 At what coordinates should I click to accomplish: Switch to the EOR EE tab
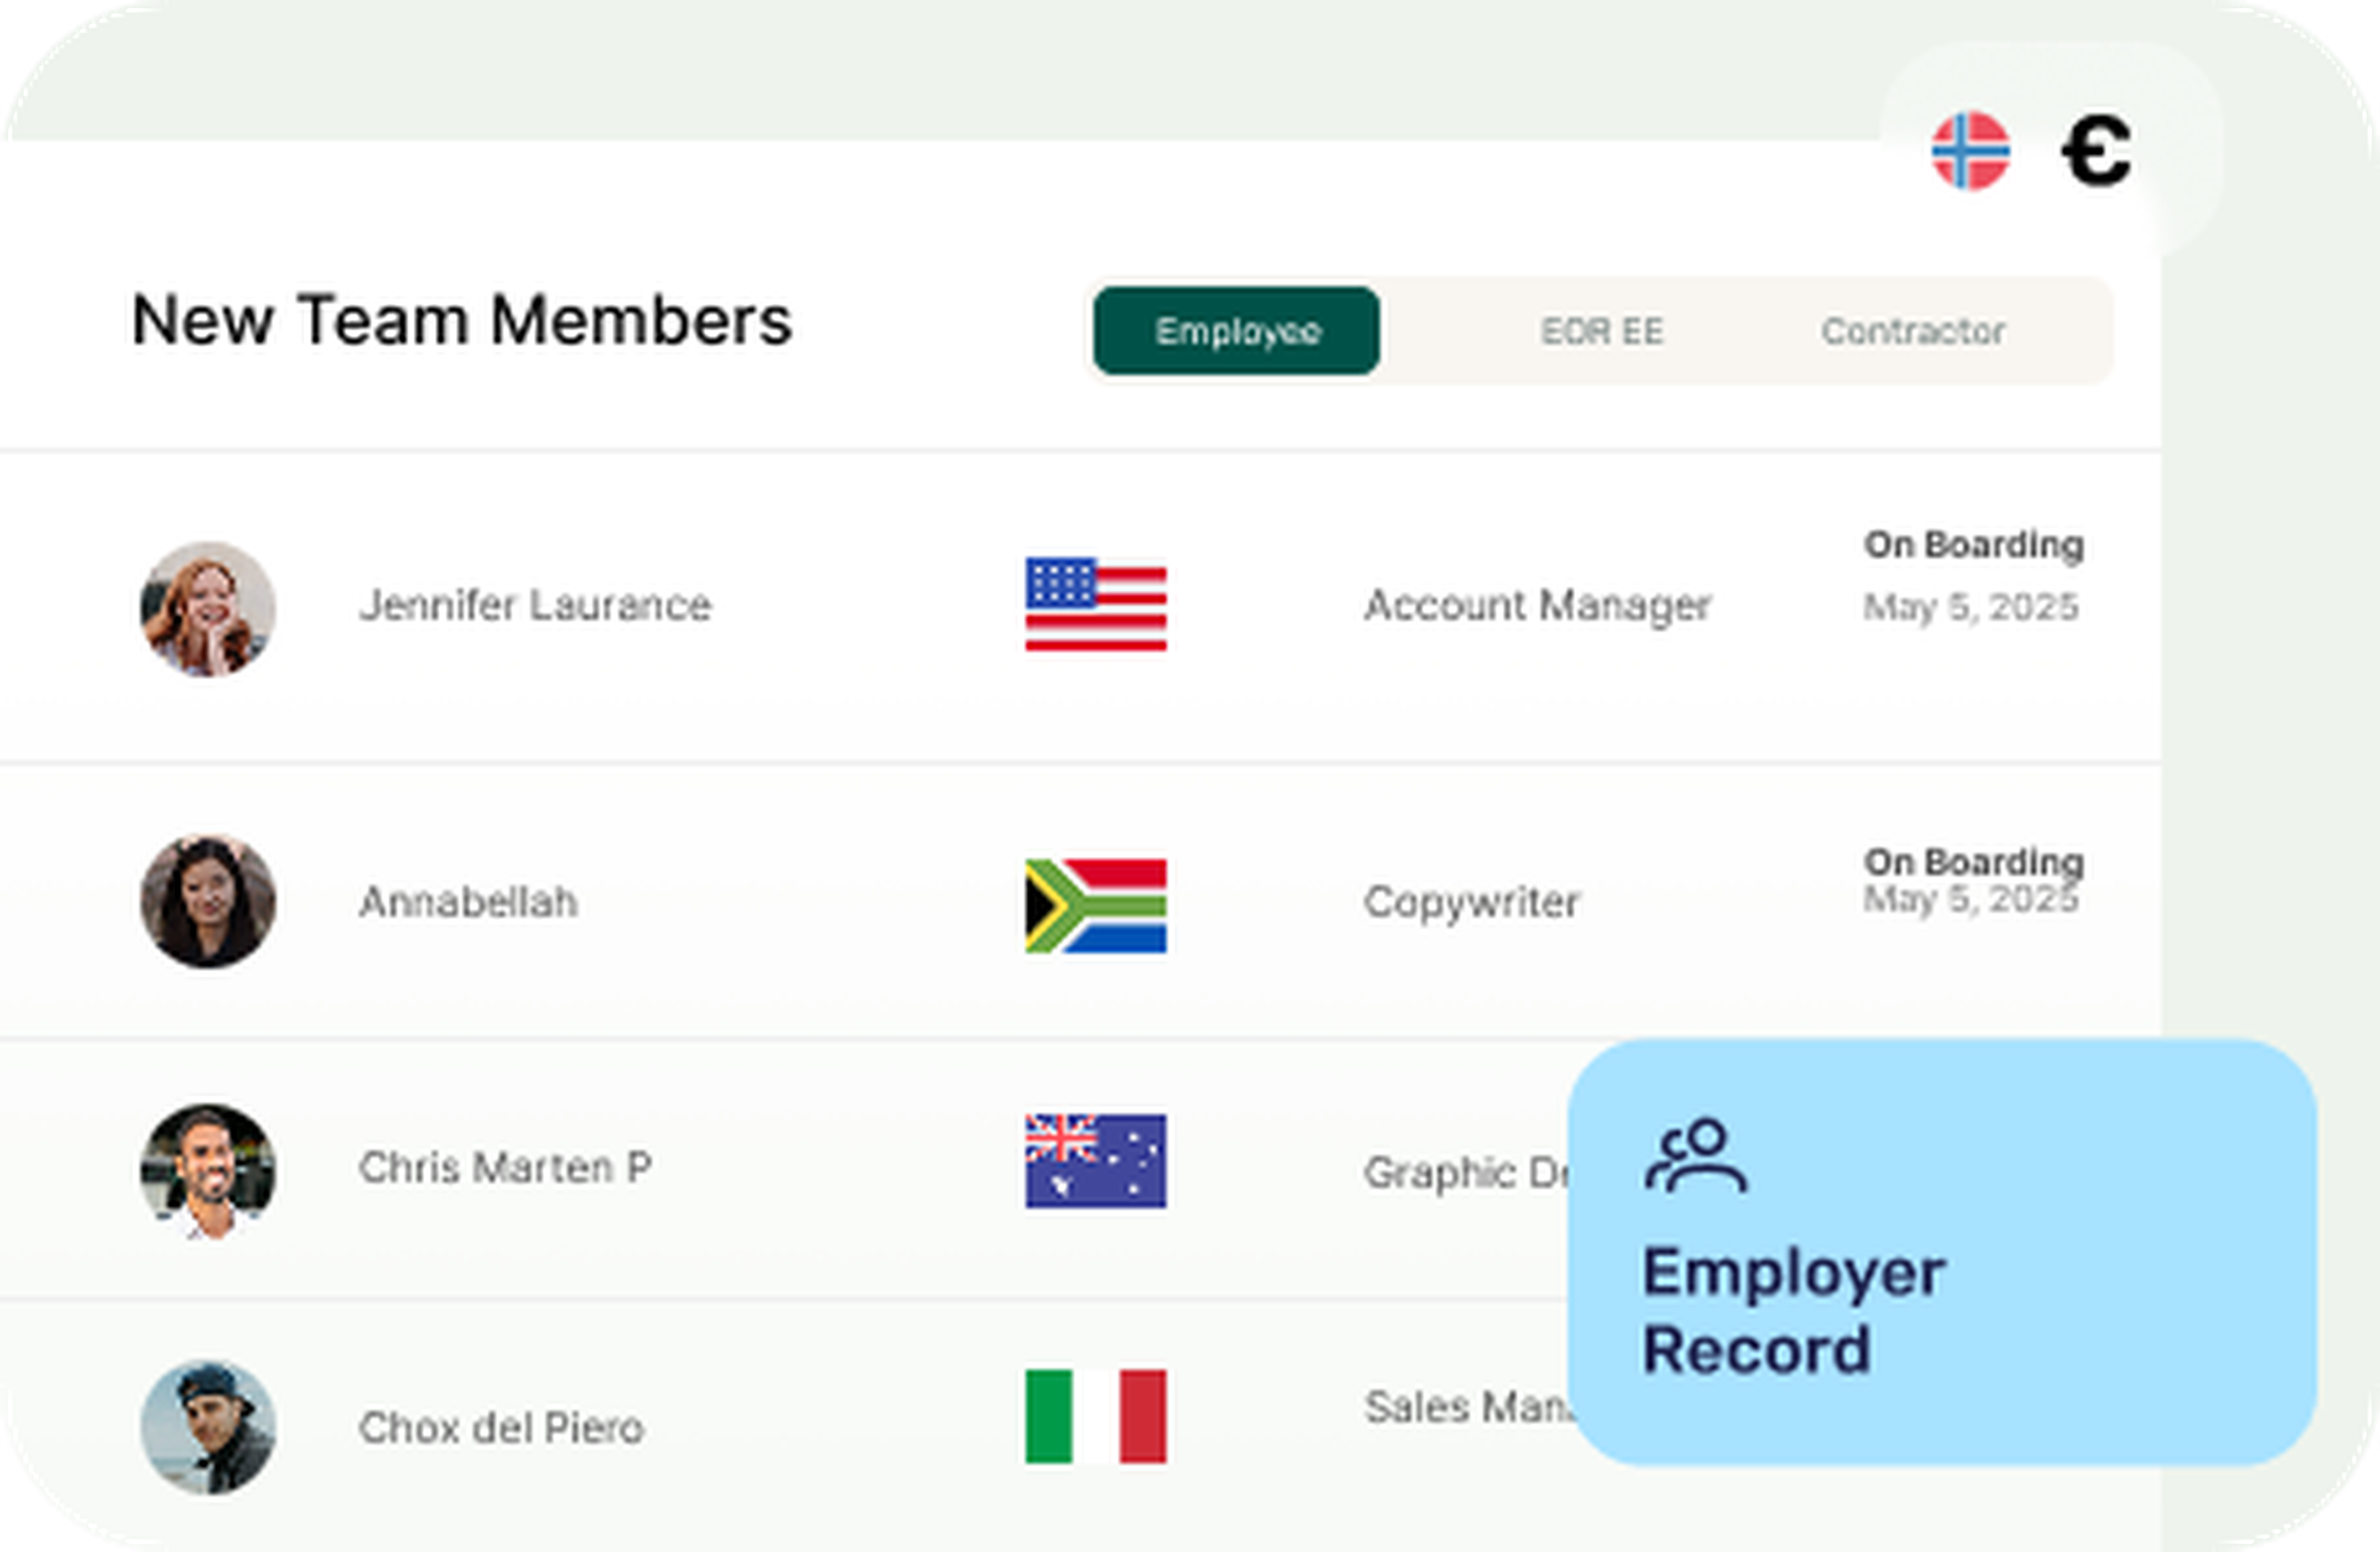coord(1601,331)
